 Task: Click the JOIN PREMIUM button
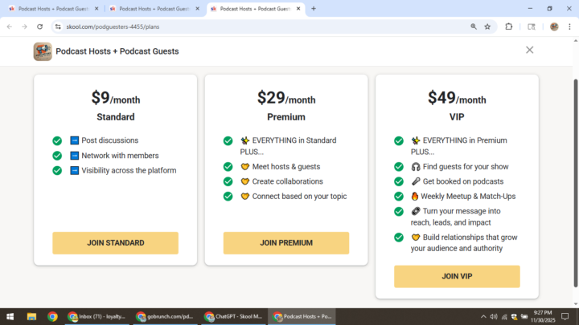(286, 243)
